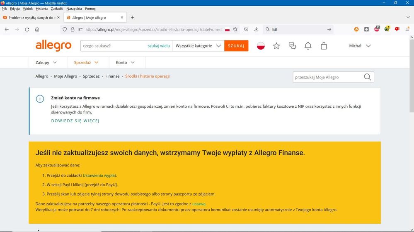The width and height of the screenshot is (414, 232).
Task: Click the Firefox address bar URL
Action: point(154,29)
